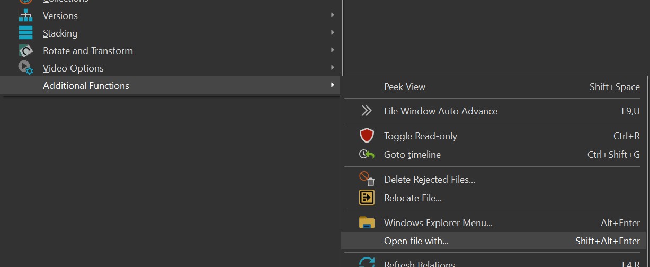The image size is (650, 267).
Task: Choose Relocate File...
Action: [x=494, y=198]
